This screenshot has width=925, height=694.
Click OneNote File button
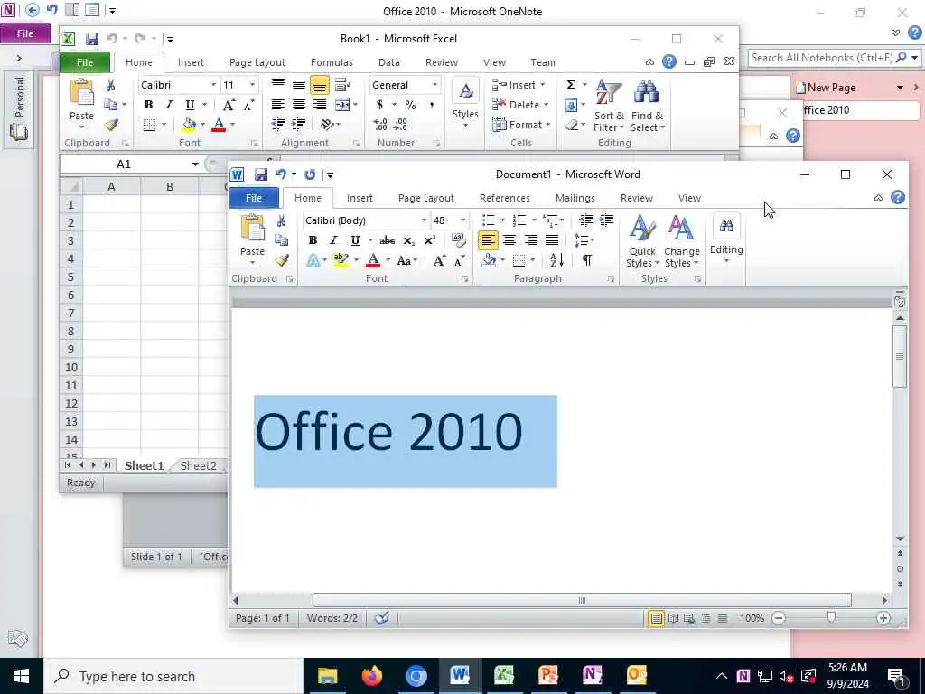click(24, 33)
